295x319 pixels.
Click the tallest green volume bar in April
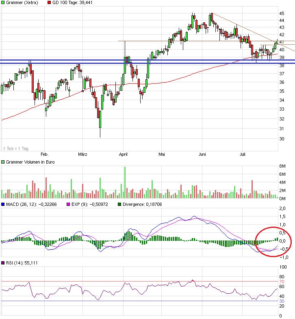point(125,182)
